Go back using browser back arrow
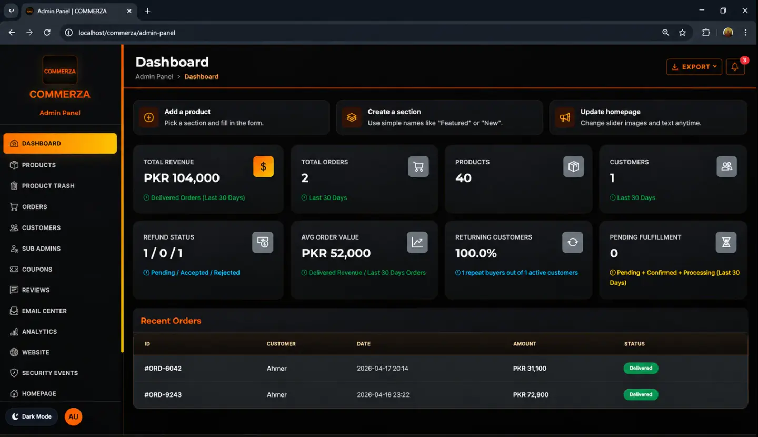This screenshot has width=758, height=437. point(12,33)
